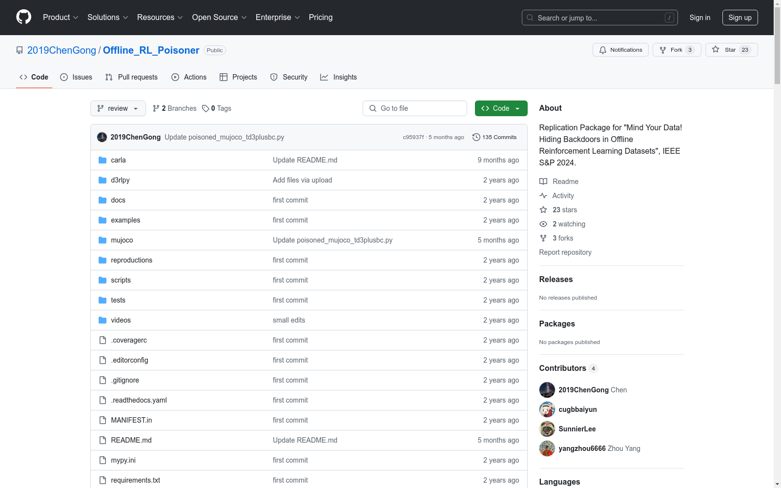
Task: Open the review branch dropdown
Action: pyautogui.click(x=118, y=108)
